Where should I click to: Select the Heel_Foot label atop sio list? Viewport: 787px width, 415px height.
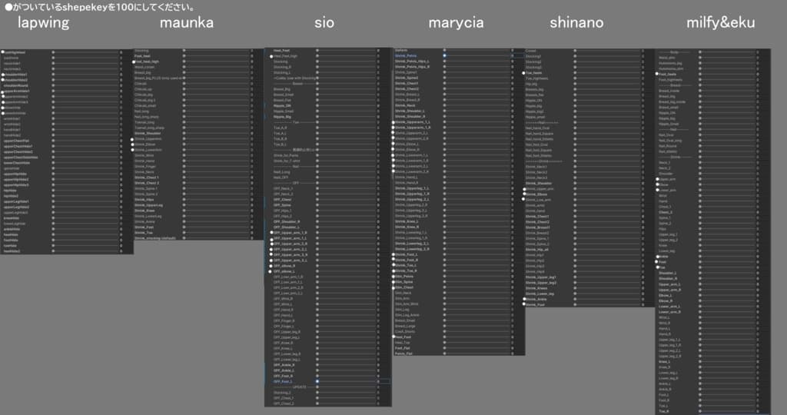click(x=281, y=51)
